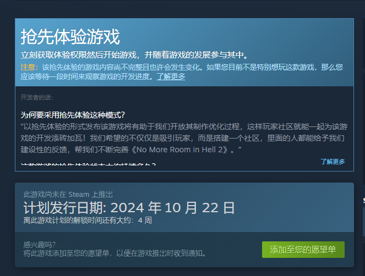Click the 建设性的反馈 line in developer quote

pos(131,150)
